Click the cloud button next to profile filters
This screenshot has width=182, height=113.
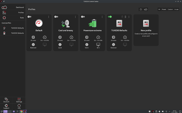pyautogui.click(x=146, y=9)
